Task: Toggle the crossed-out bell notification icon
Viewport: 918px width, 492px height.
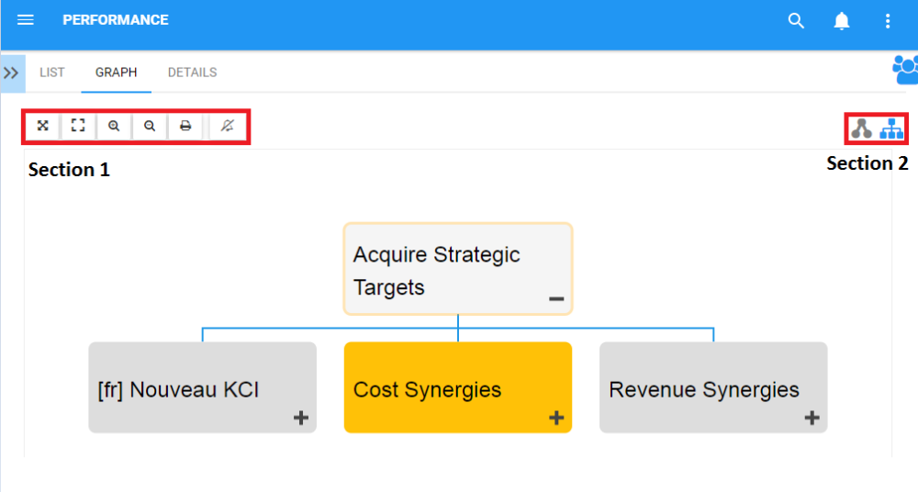Action: [x=228, y=126]
